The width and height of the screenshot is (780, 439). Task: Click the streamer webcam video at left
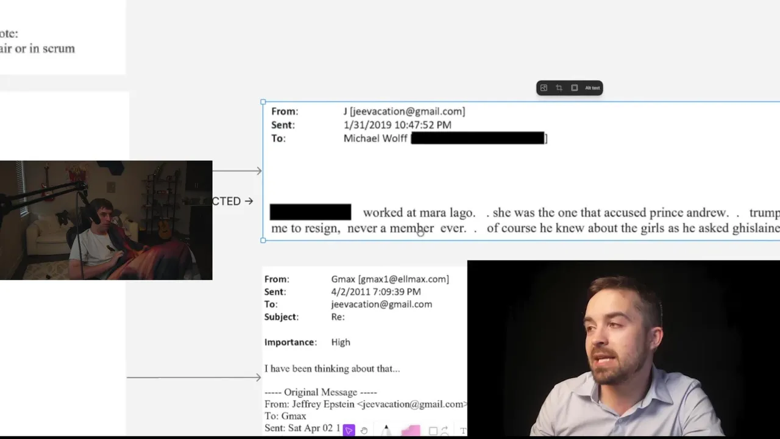pos(106,220)
